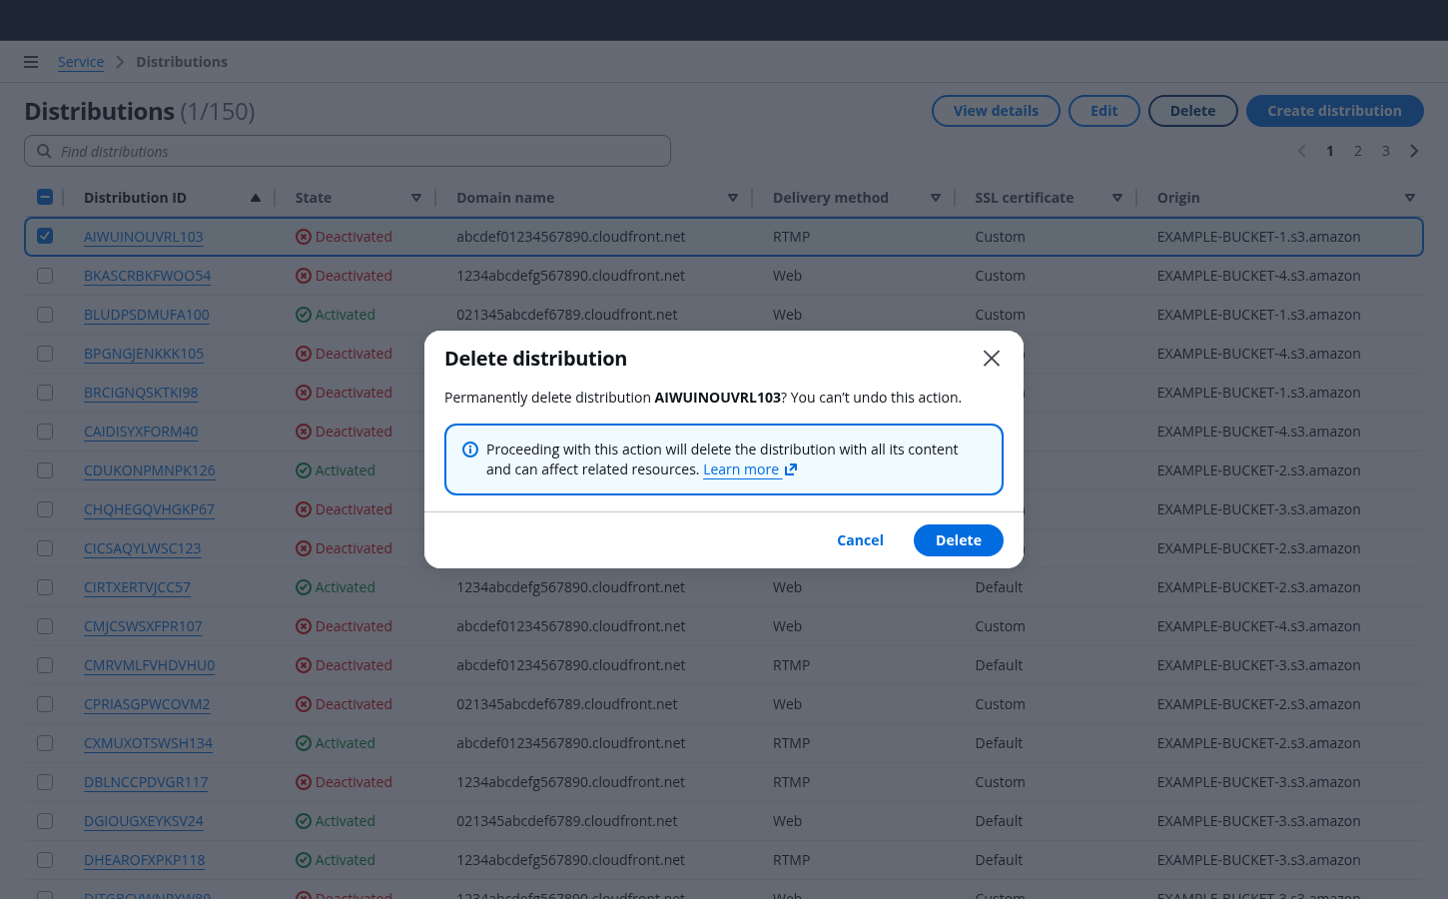Confirm deletion with the modal Delete button
This screenshot has width=1448, height=899.
coord(958,540)
